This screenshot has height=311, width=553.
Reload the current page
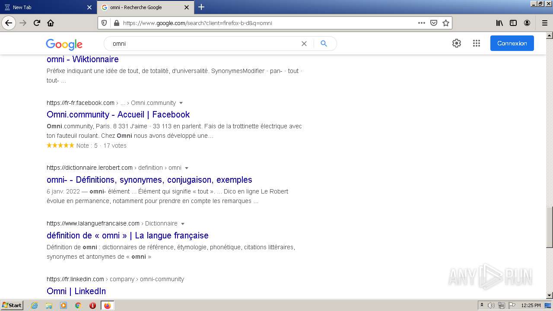pyautogui.click(x=37, y=23)
